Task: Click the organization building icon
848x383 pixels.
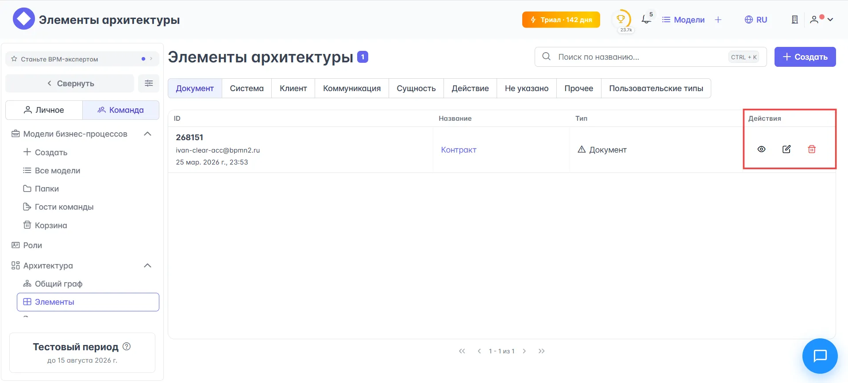Action: point(795,19)
